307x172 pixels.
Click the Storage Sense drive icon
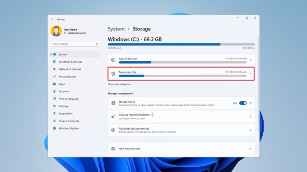pos(113,103)
